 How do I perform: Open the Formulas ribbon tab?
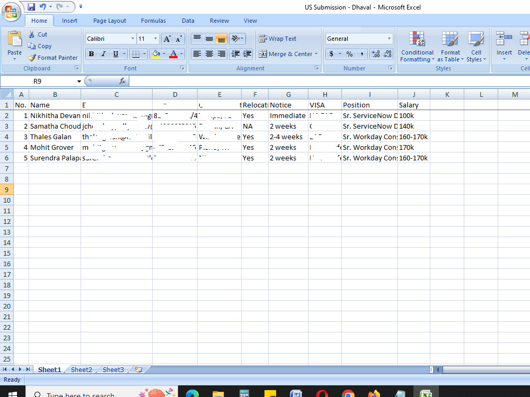point(154,21)
